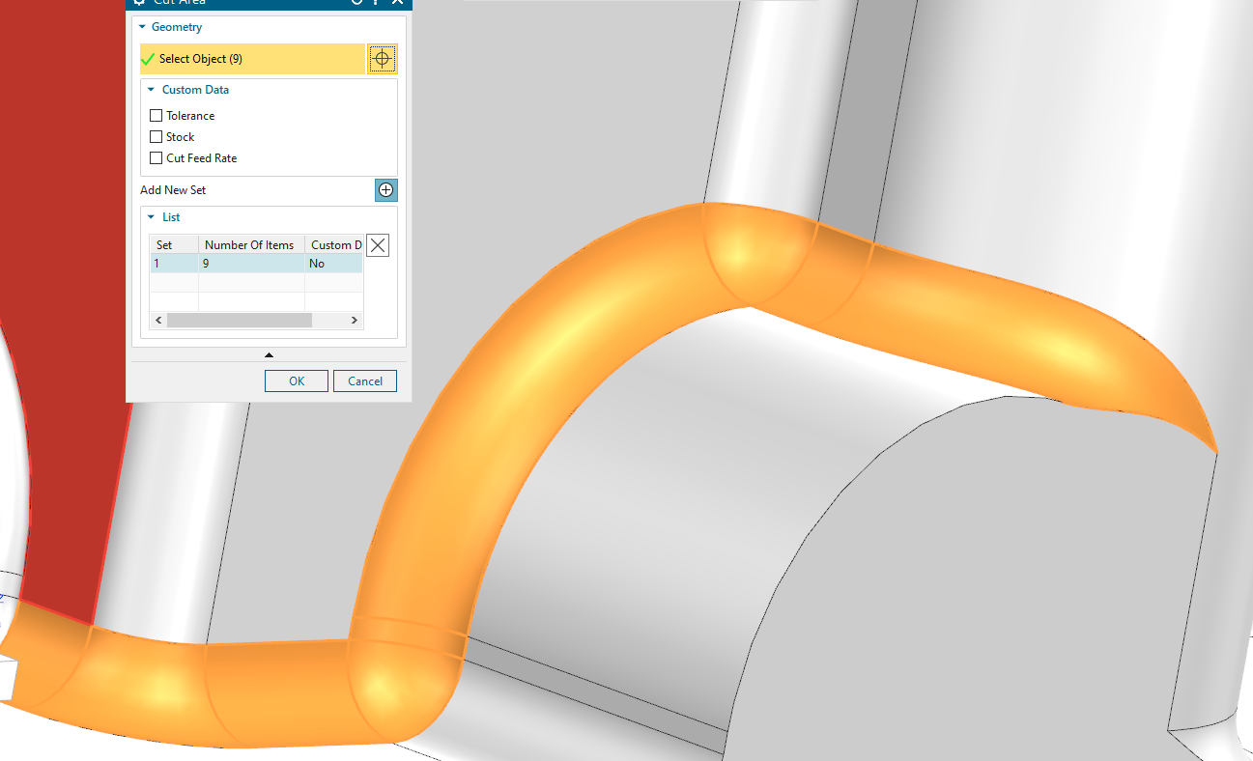The image size is (1253, 761).
Task: Click the list scrollbar right arrow
Action: pyautogui.click(x=355, y=320)
